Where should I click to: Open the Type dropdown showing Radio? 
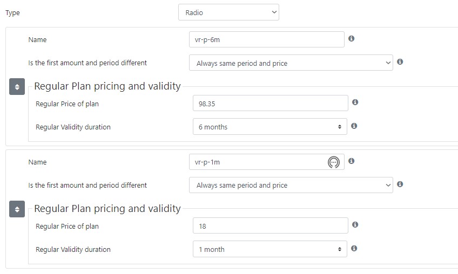click(228, 12)
